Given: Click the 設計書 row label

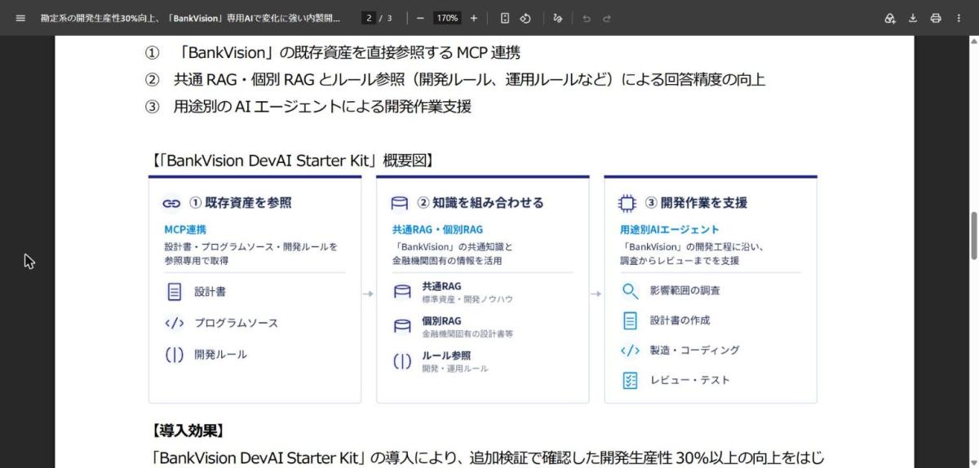Looking at the screenshot, I should (x=210, y=291).
